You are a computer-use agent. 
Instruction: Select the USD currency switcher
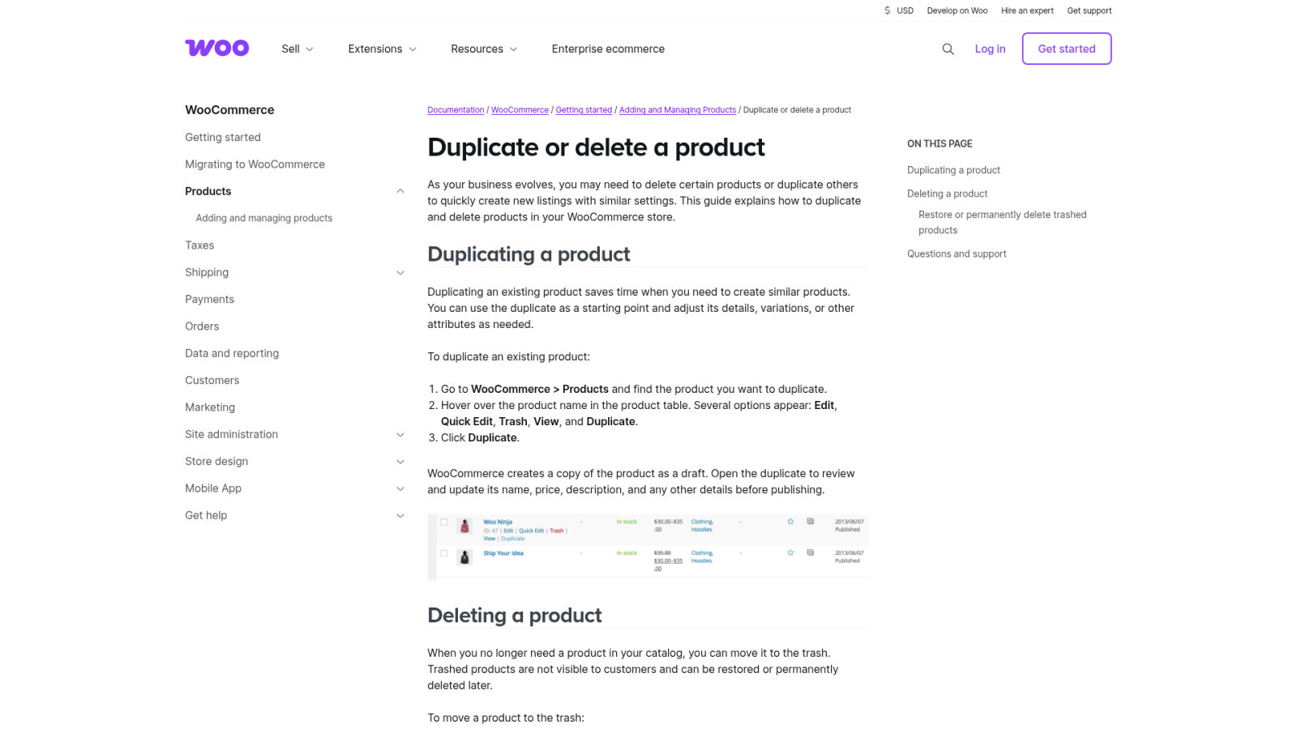[898, 11]
